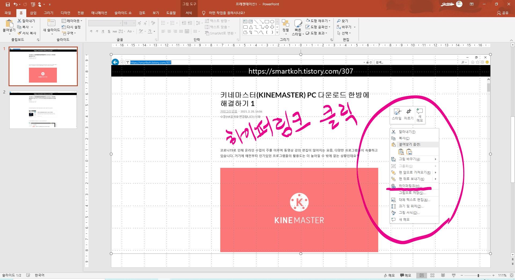Choose Save as Picture (그림으로 저장) in context menu
Image resolution: width=515 pixels, height=280 pixels.
coord(414,193)
